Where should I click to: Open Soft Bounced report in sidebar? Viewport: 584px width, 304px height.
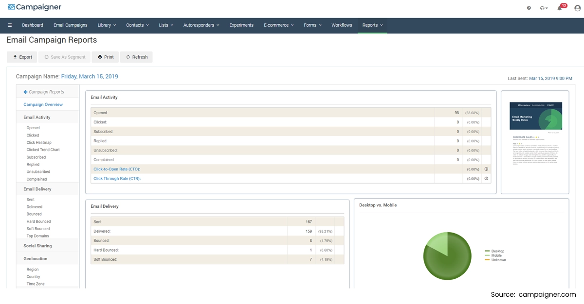point(38,229)
